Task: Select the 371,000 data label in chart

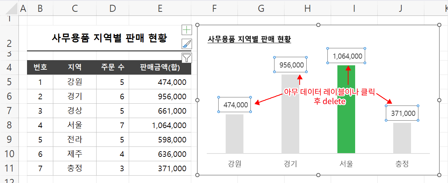Action: point(402,113)
